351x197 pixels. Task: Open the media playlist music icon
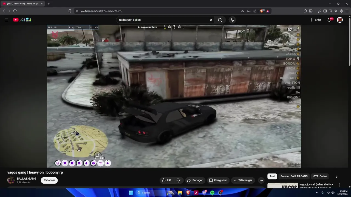[x=319, y=11]
